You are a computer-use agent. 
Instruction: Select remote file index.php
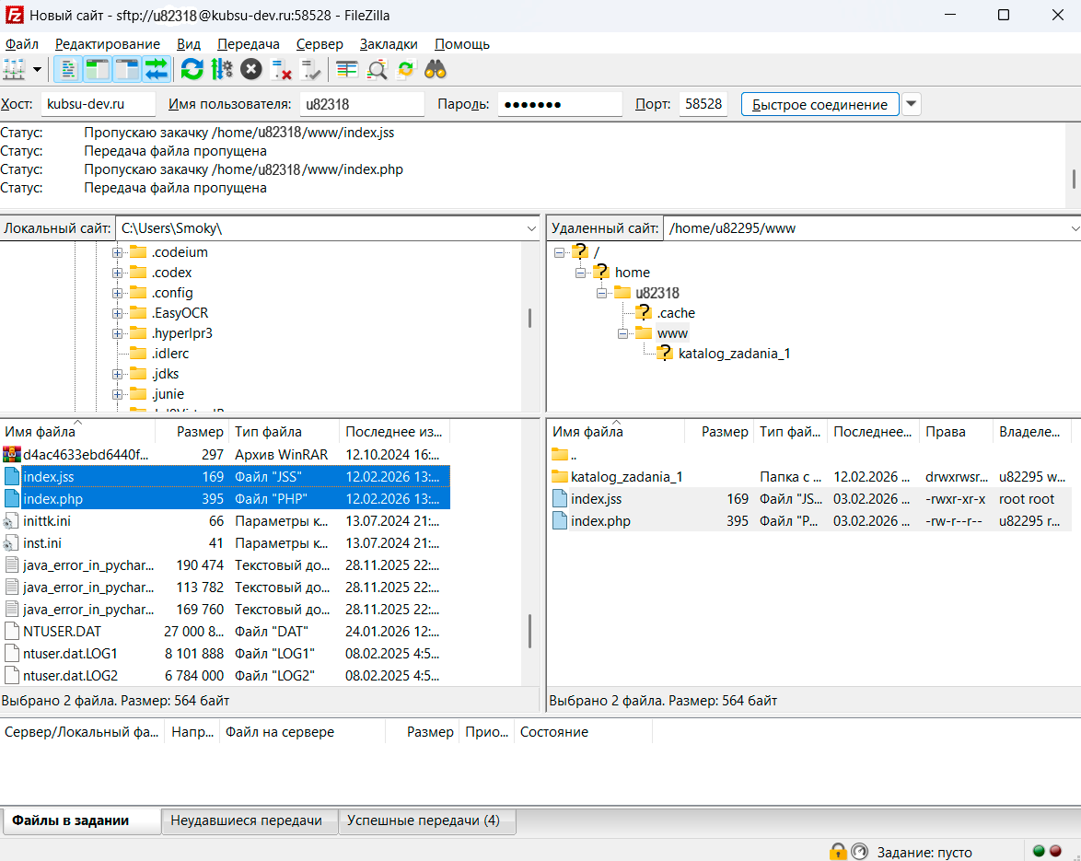click(810, 520)
